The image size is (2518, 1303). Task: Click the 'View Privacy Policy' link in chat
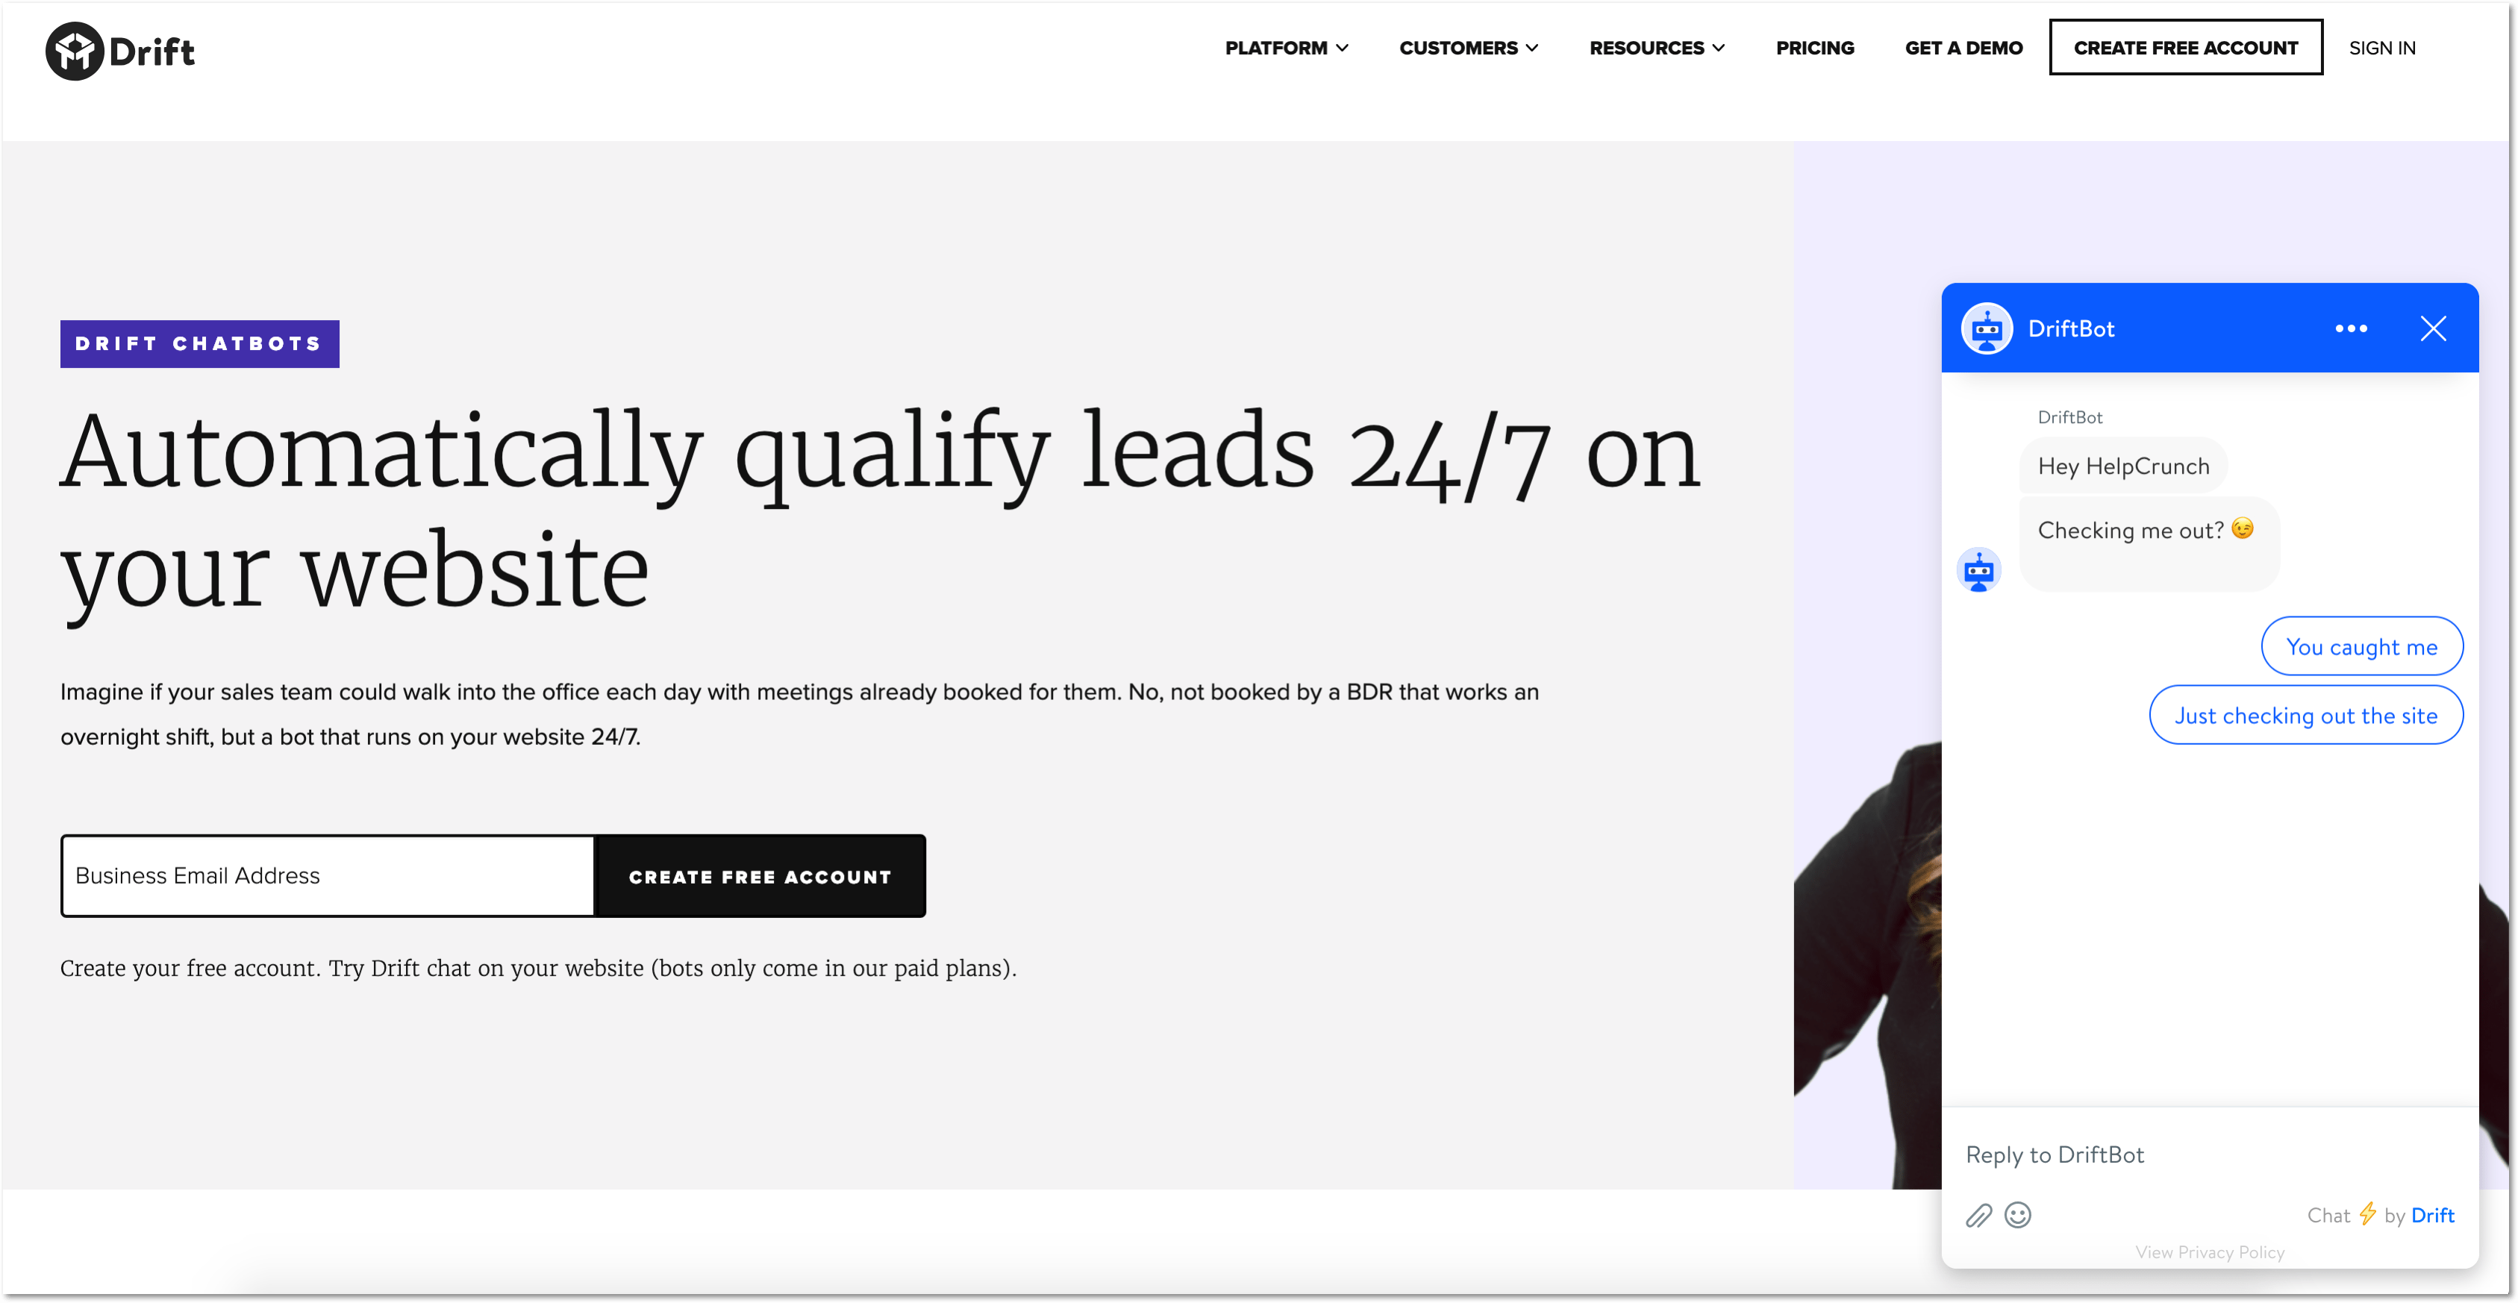click(2209, 1252)
